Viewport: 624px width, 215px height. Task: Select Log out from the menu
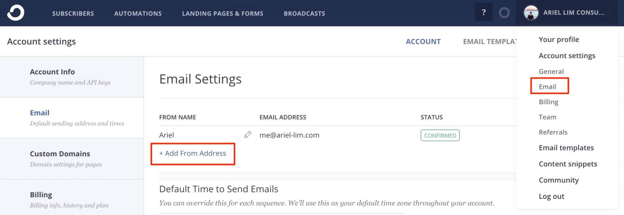pyautogui.click(x=551, y=196)
